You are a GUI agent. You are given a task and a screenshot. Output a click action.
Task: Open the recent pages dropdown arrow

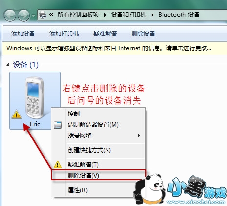[x=34, y=16]
